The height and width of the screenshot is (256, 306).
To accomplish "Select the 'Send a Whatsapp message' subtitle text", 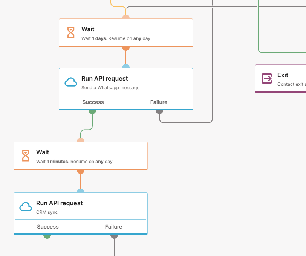I will pyautogui.click(x=110, y=88).
